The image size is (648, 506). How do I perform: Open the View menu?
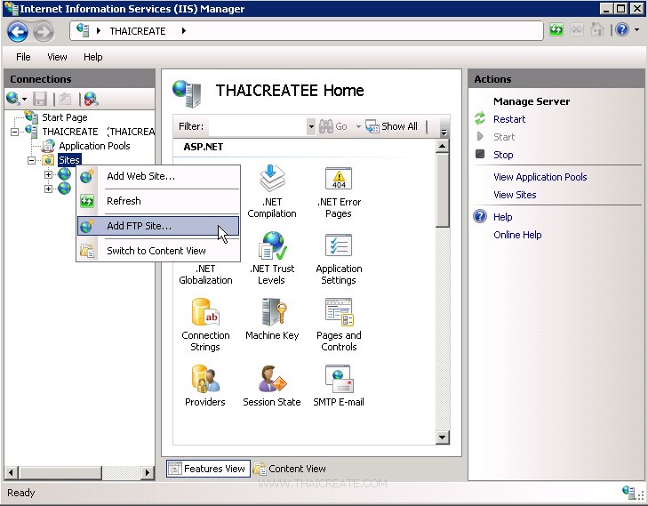tap(57, 57)
